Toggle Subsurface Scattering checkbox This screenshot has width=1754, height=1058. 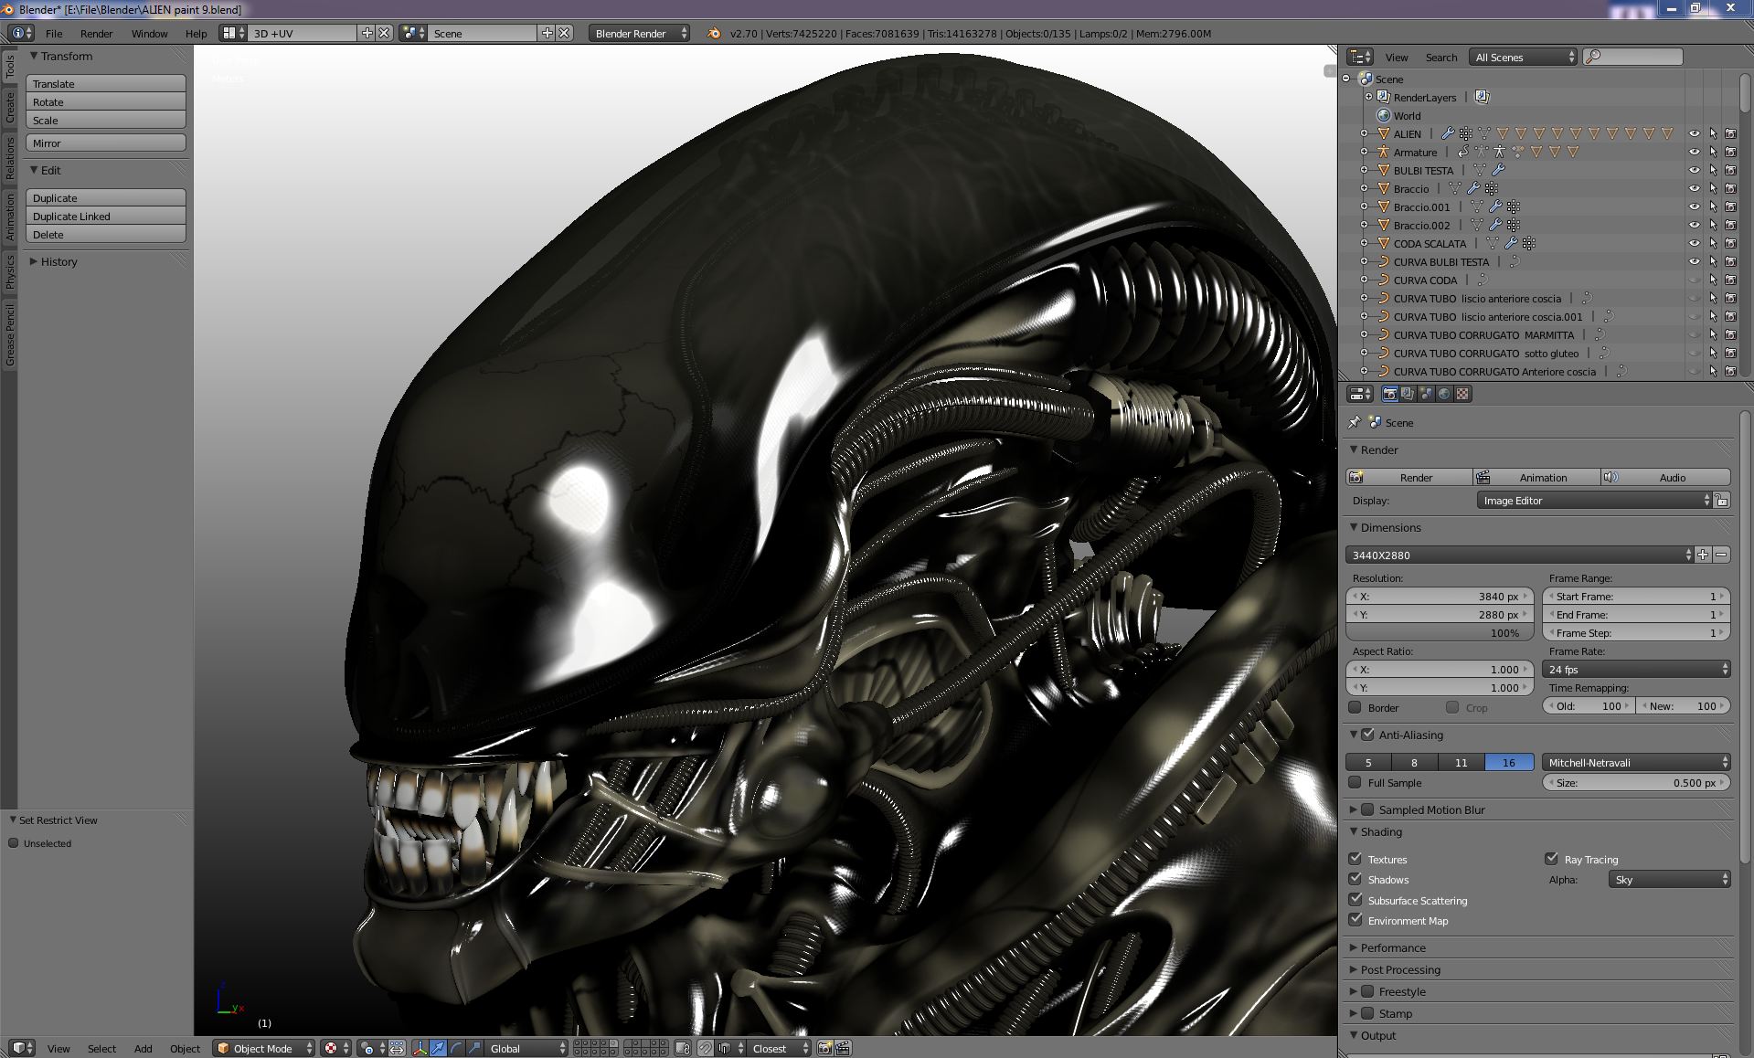(x=1355, y=900)
